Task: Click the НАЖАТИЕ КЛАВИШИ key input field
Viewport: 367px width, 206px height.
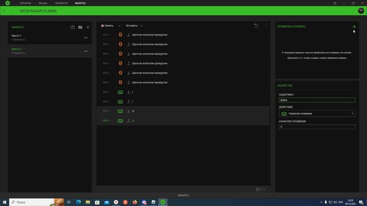Action: coord(317,126)
